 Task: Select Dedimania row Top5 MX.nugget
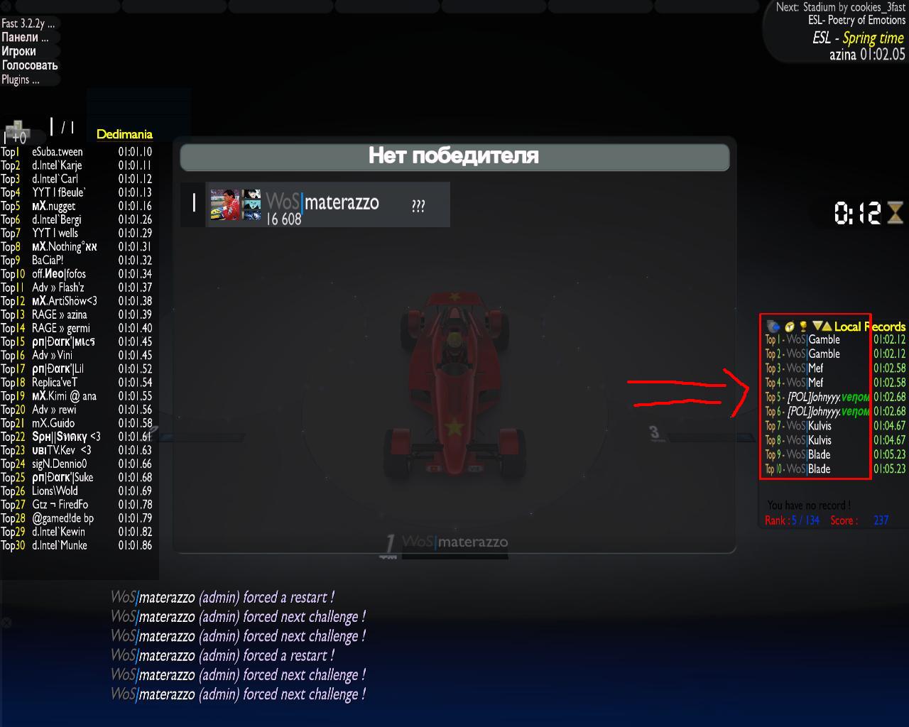coord(77,206)
